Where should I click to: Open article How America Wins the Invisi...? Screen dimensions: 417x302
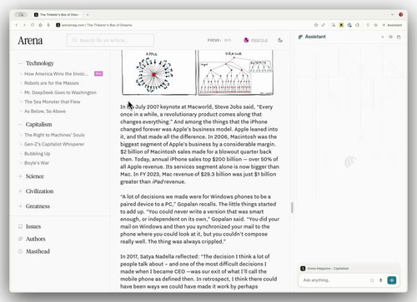pyautogui.click(x=56, y=74)
